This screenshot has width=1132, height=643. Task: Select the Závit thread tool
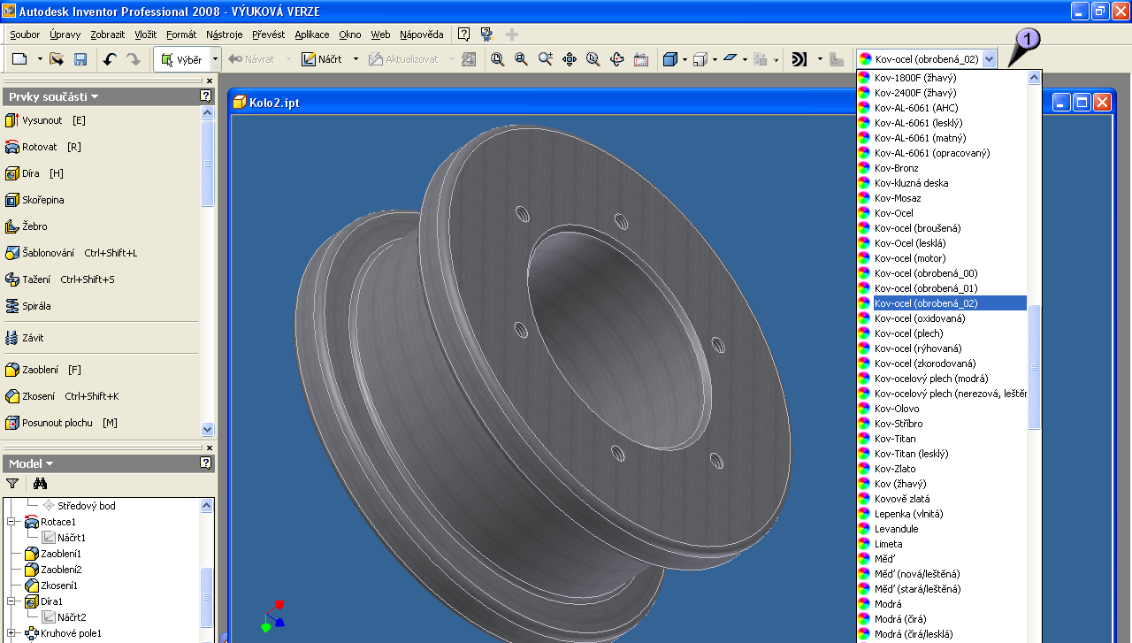tap(25, 338)
